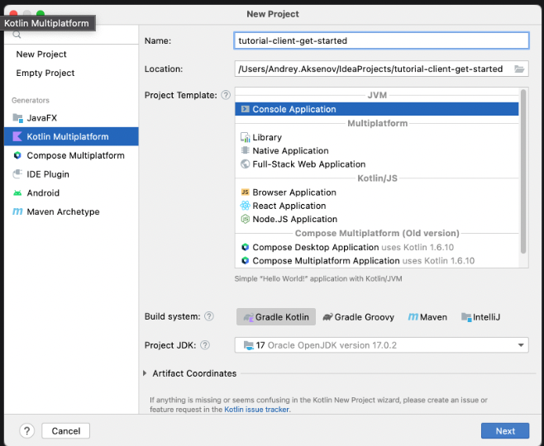Select Maven build system

[x=427, y=316]
